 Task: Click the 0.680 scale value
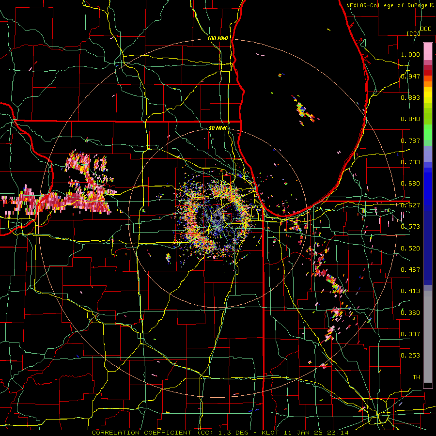click(x=410, y=183)
